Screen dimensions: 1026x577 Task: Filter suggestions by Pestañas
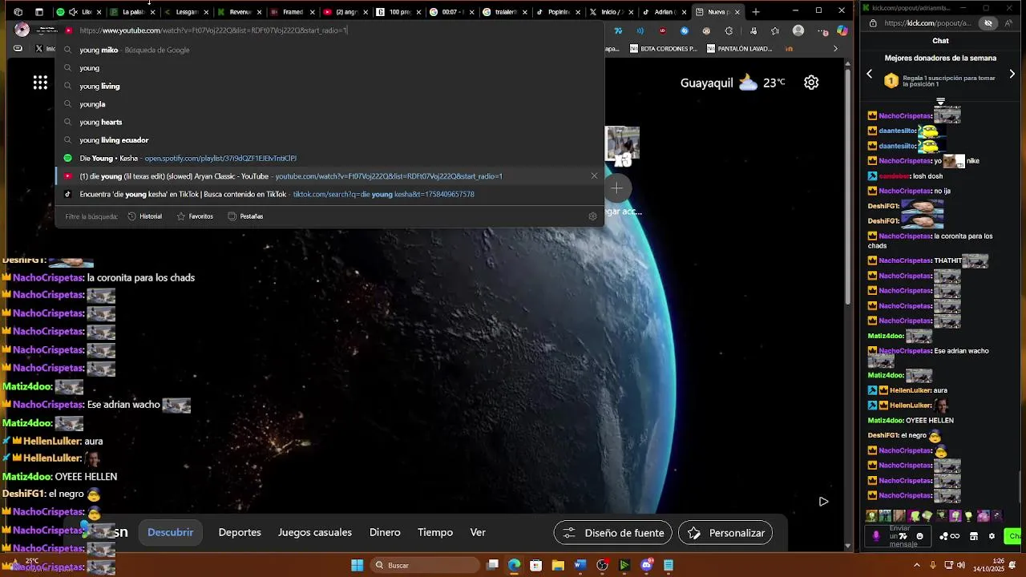click(x=245, y=216)
